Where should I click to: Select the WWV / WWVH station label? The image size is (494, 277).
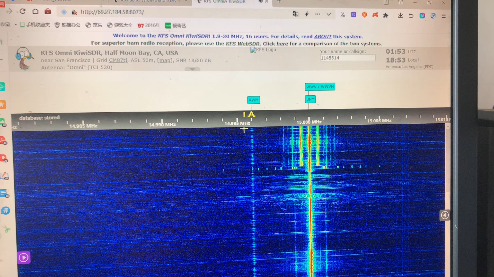coord(320,87)
